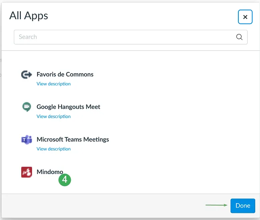Select the Mindomo app name
Screen dimensions: 260x220
pyautogui.click(x=50, y=172)
